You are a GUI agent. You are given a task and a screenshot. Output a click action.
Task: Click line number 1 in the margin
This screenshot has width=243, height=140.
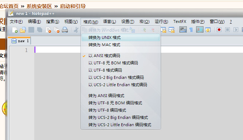[x=26, y=50]
